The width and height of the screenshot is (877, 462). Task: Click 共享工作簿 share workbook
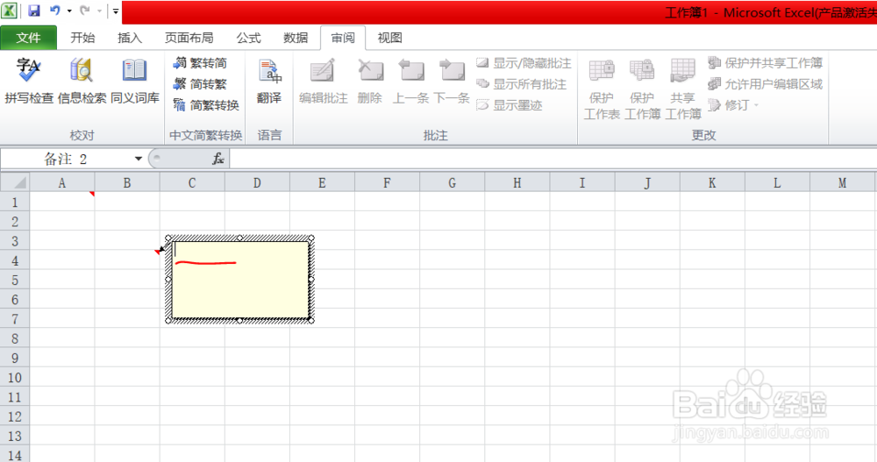coord(683,89)
